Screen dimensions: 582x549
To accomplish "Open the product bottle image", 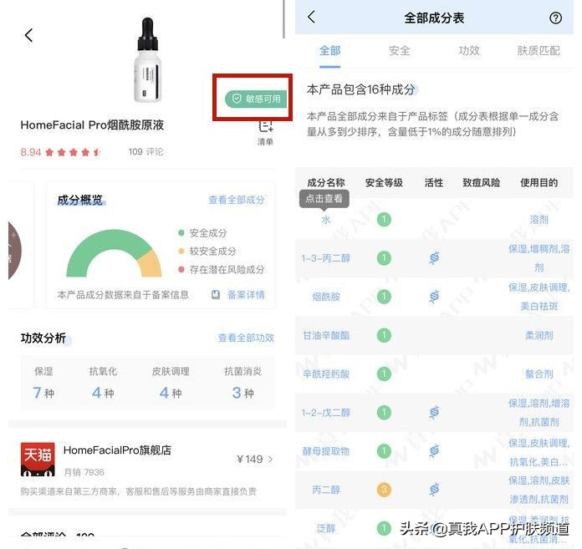I will coord(148,60).
